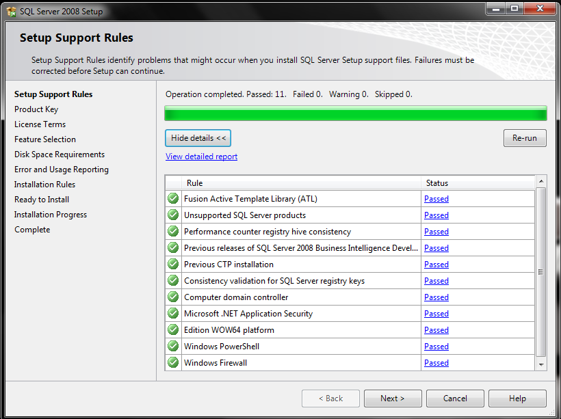Maximize the SQL Server 2008 Setup window
The height and width of the screenshot is (419, 561).
click(514, 8)
